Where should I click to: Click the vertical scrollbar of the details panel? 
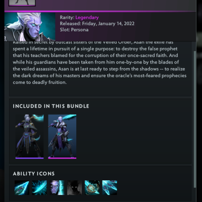(195, 119)
